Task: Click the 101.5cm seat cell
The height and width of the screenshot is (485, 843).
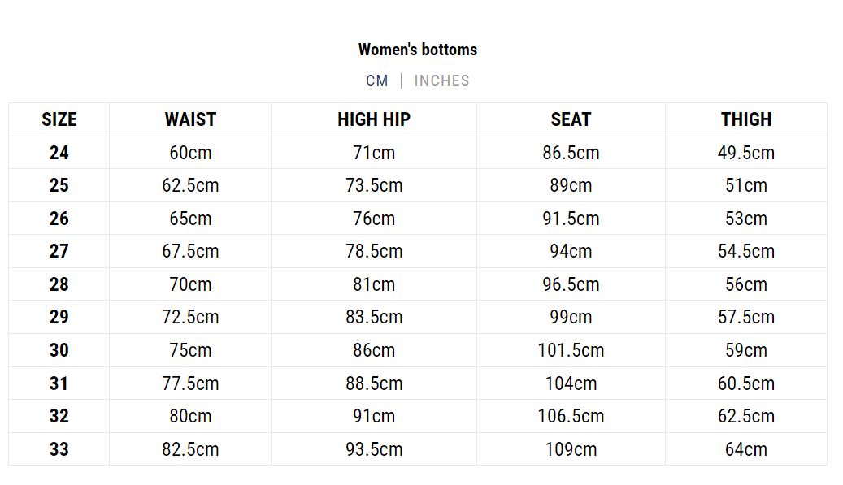Action: pyautogui.click(x=571, y=350)
